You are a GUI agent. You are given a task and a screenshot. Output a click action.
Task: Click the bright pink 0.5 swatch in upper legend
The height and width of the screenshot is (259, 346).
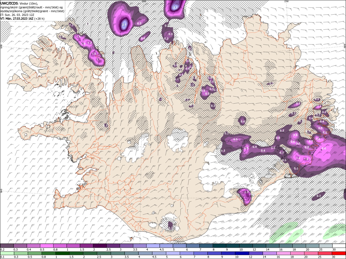coord(46,246)
